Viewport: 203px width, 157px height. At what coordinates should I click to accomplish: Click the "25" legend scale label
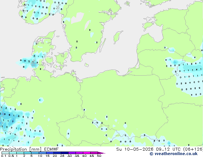pyautogui.click(x=62, y=156)
